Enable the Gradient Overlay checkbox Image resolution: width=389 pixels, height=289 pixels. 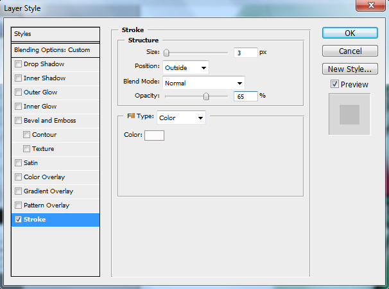pos(18,191)
